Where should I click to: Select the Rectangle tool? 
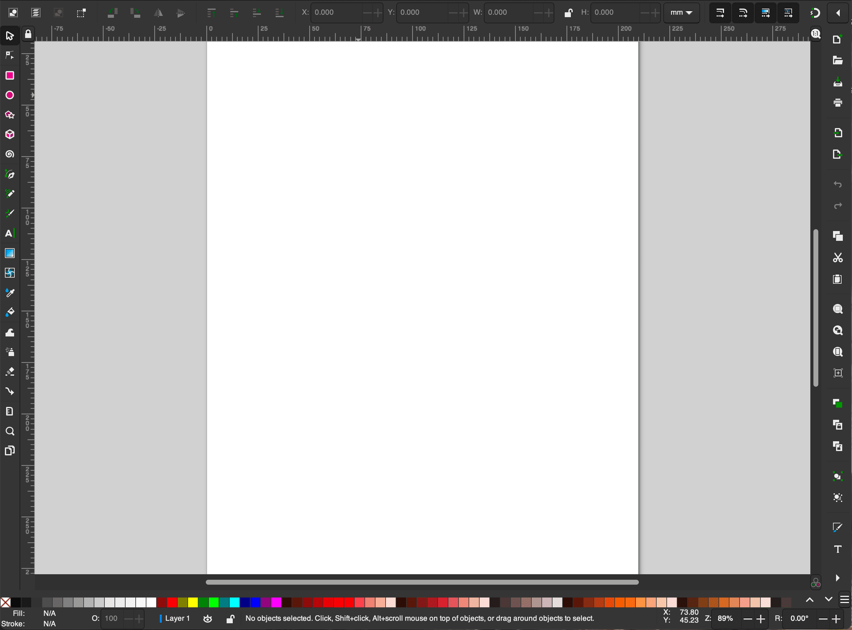coord(10,75)
